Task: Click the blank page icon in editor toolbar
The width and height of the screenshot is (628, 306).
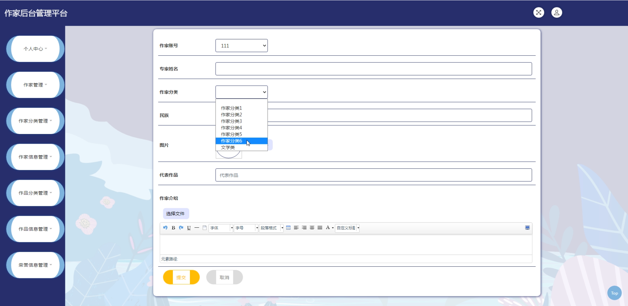Action: click(x=205, y=228)
